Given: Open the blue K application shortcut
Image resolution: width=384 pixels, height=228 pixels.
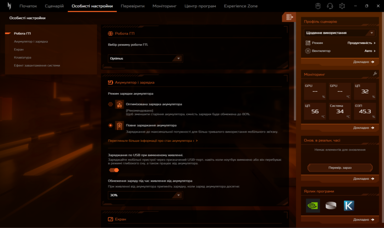Looking at the screenshot, I should point(349,206).
